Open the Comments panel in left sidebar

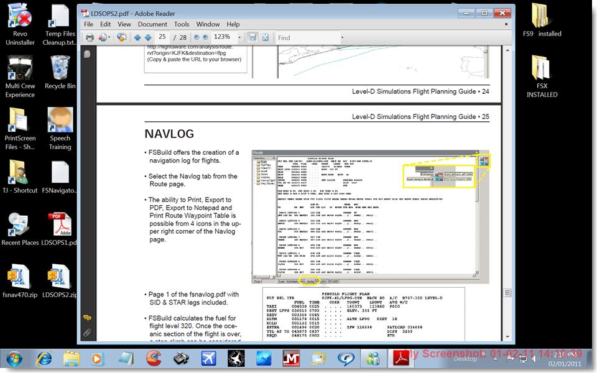(x=87, y=318)
